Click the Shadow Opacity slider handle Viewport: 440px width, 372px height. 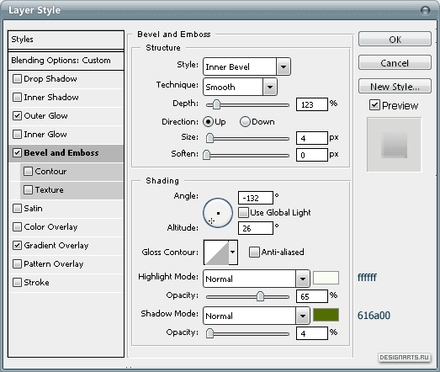[x=209, y=333]
